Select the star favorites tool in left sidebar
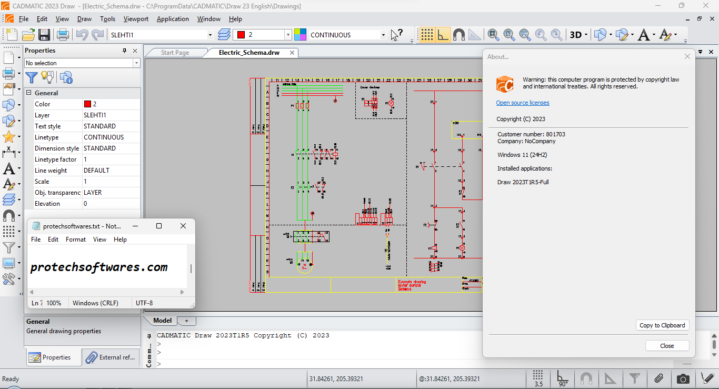Image resolution: width=719 pixels, height=389 pixels. [9, 137]
